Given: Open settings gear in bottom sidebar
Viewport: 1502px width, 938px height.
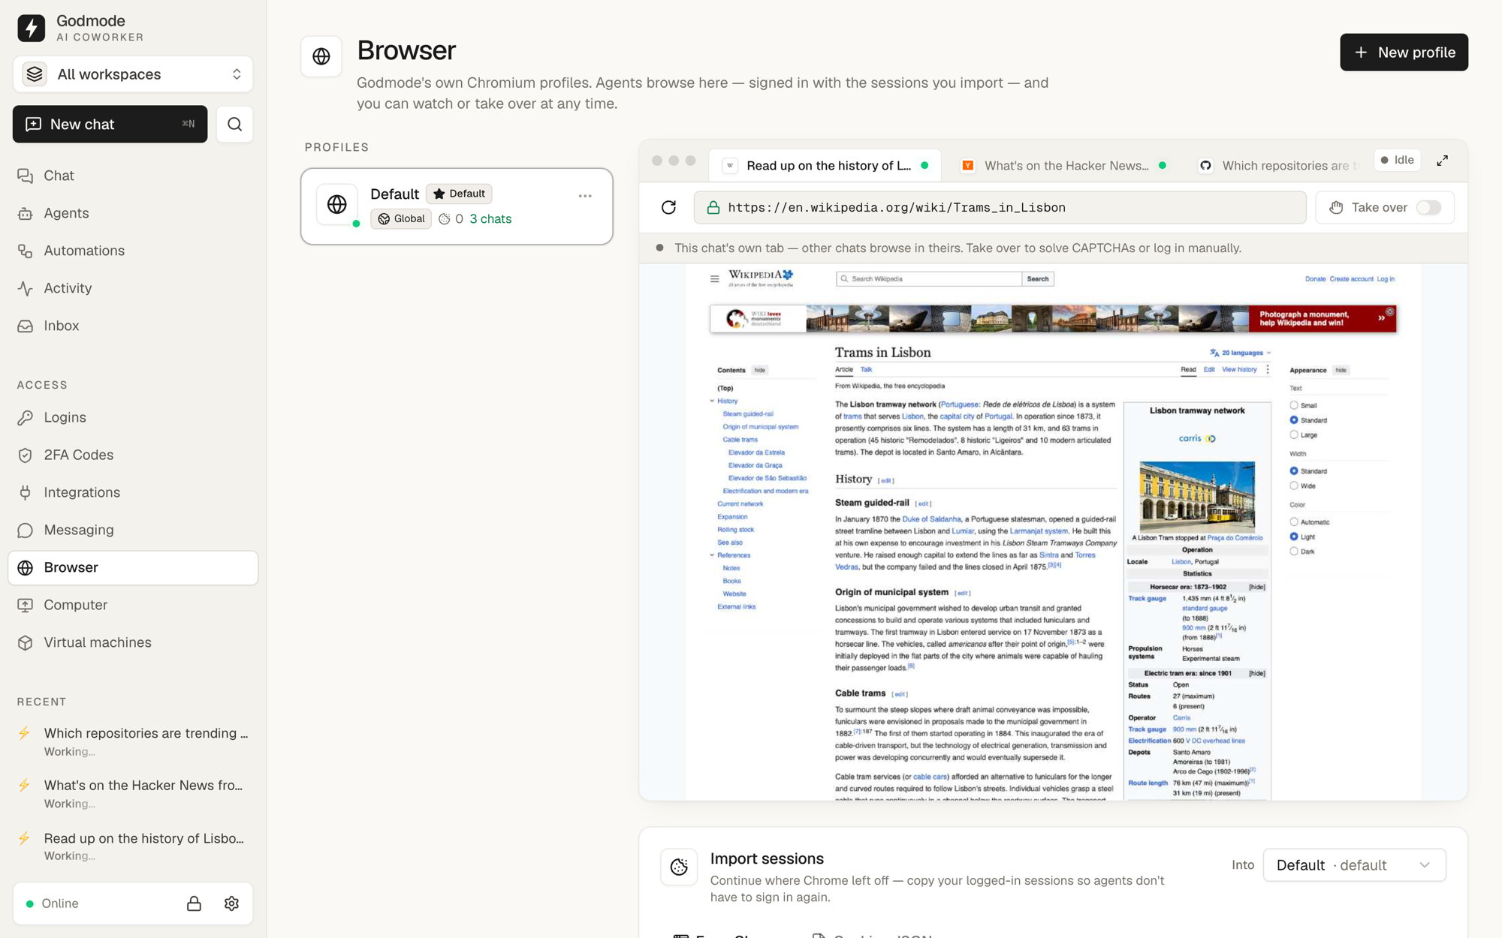Looking at the screenshot, I should (231, 903).
